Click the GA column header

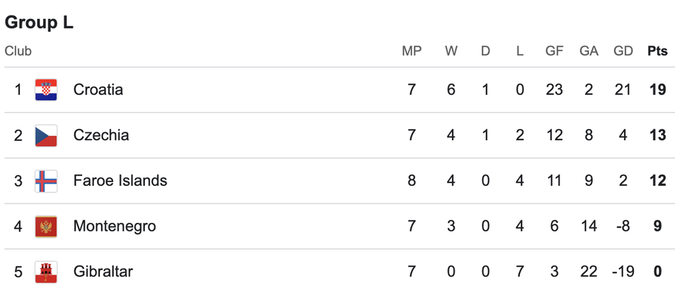[588, 51]
